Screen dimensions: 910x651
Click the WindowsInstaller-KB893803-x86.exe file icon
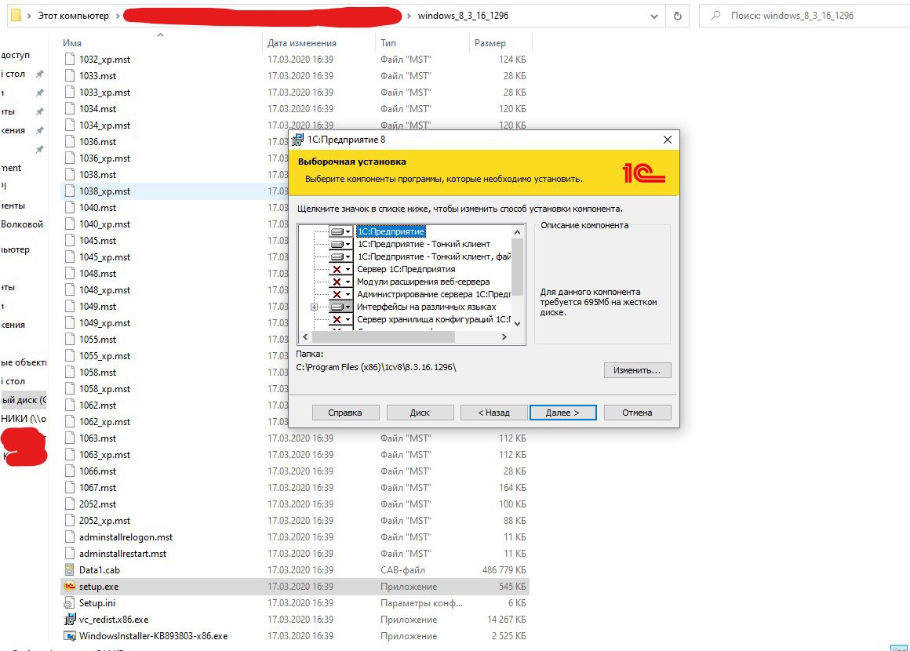pos(70,636)
